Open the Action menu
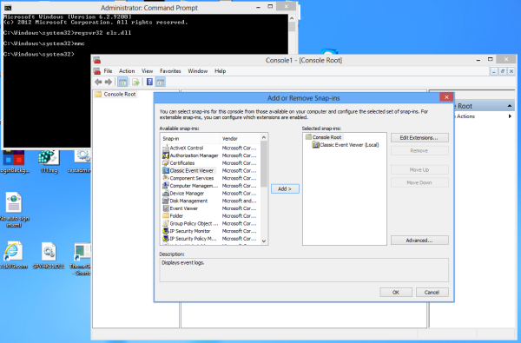 pos(127,71)
